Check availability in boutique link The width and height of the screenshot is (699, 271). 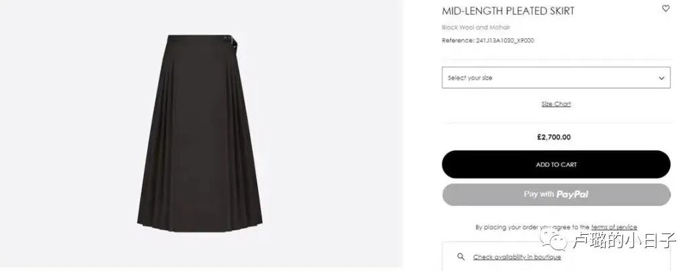pyautogui.click(x=517, y=257)
